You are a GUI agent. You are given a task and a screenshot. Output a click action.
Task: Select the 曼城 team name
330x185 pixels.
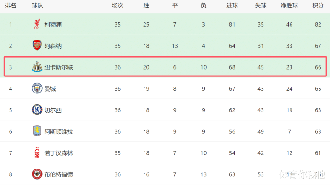(x=50, y=89)
